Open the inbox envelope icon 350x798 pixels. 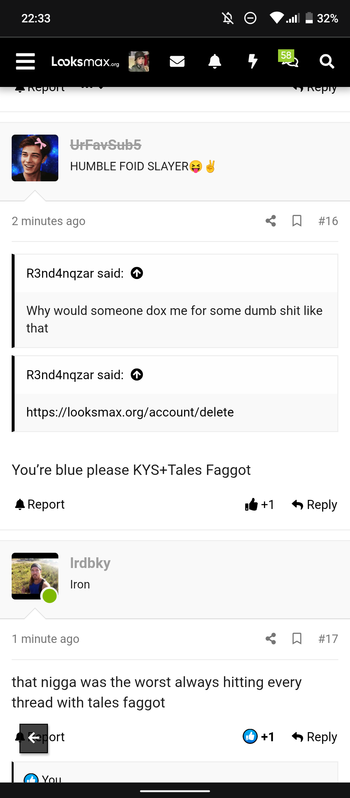point(177,61)
